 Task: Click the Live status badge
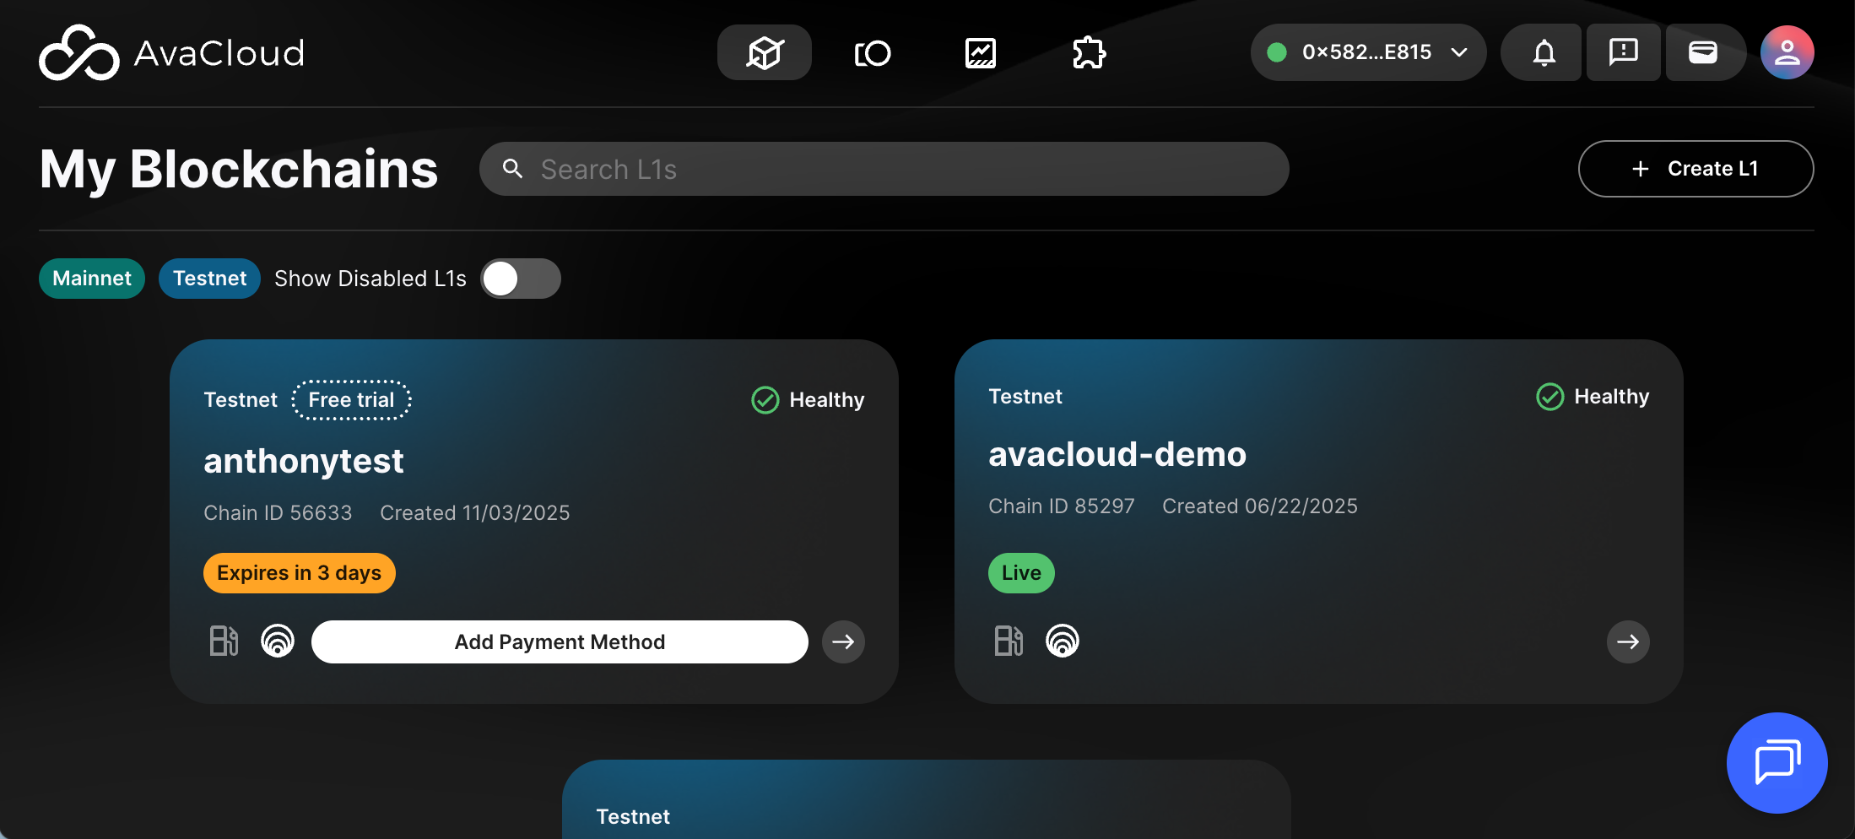1021,573
